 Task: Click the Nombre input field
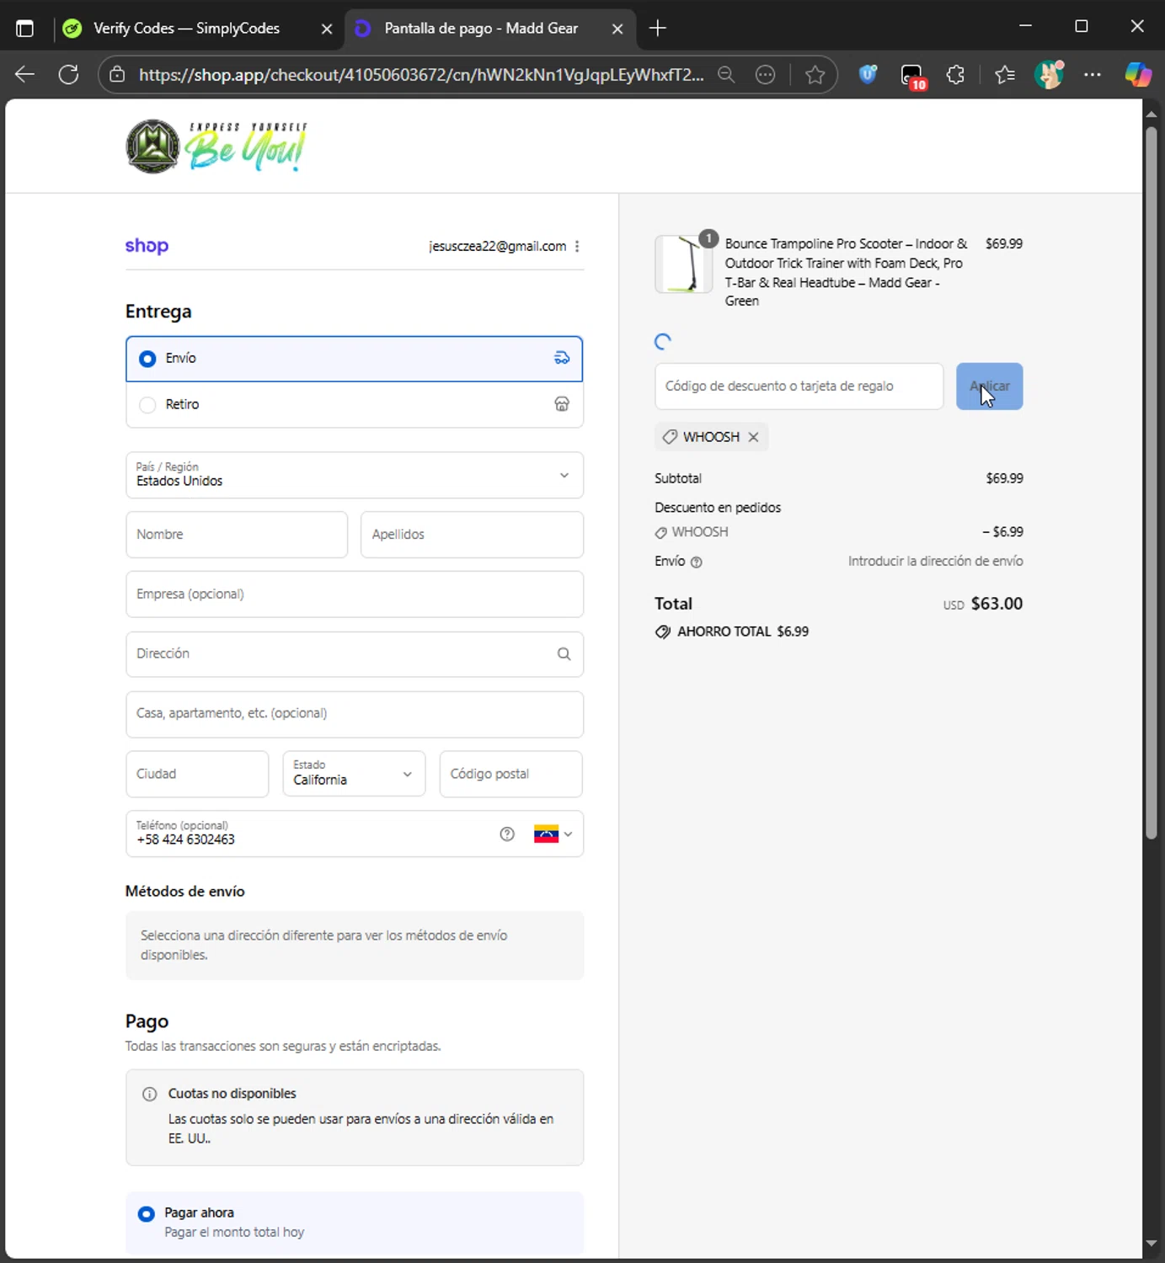[x=237, y=535]
